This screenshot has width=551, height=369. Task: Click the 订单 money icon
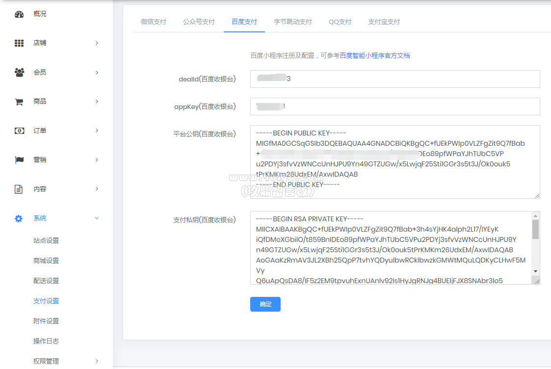click(19, 131)
